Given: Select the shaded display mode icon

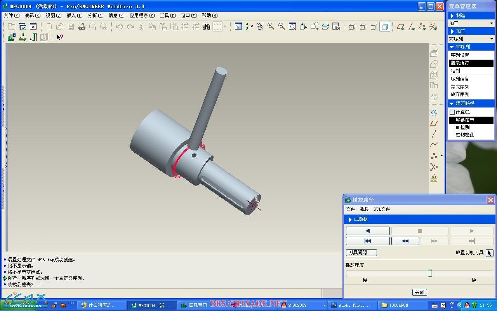Looking at the screenshot, I should (x=385, y=26).
